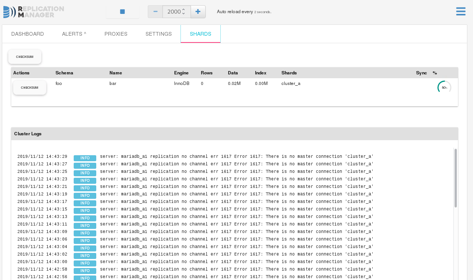The width and height of the screenshot is (473, 280).
Task: Click the shards cell 'cluster_a'
Action: click(291, 83)
